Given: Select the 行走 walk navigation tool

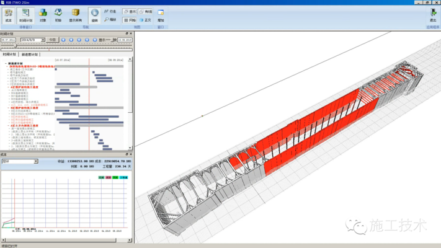Looking at the screenshot, I should (x=110, y=11).
